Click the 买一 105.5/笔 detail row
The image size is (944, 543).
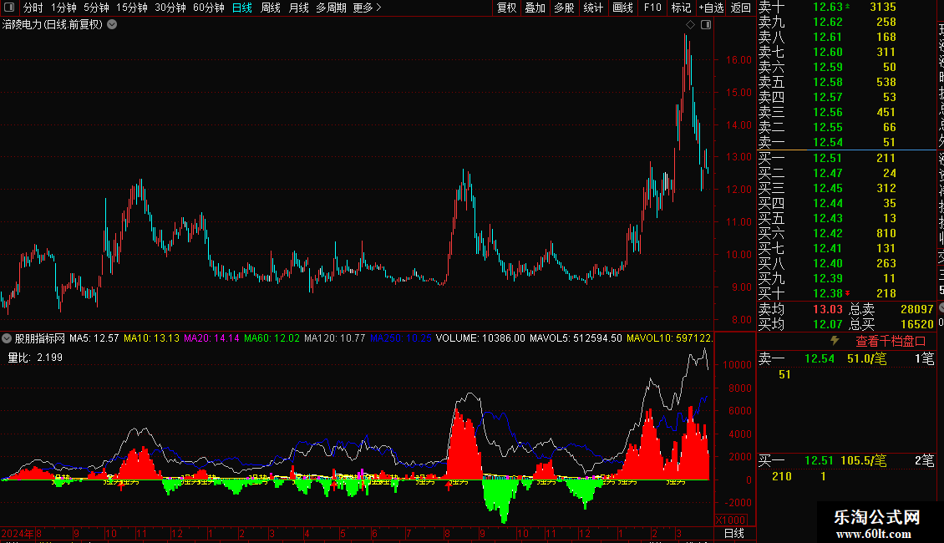(847, 461)
